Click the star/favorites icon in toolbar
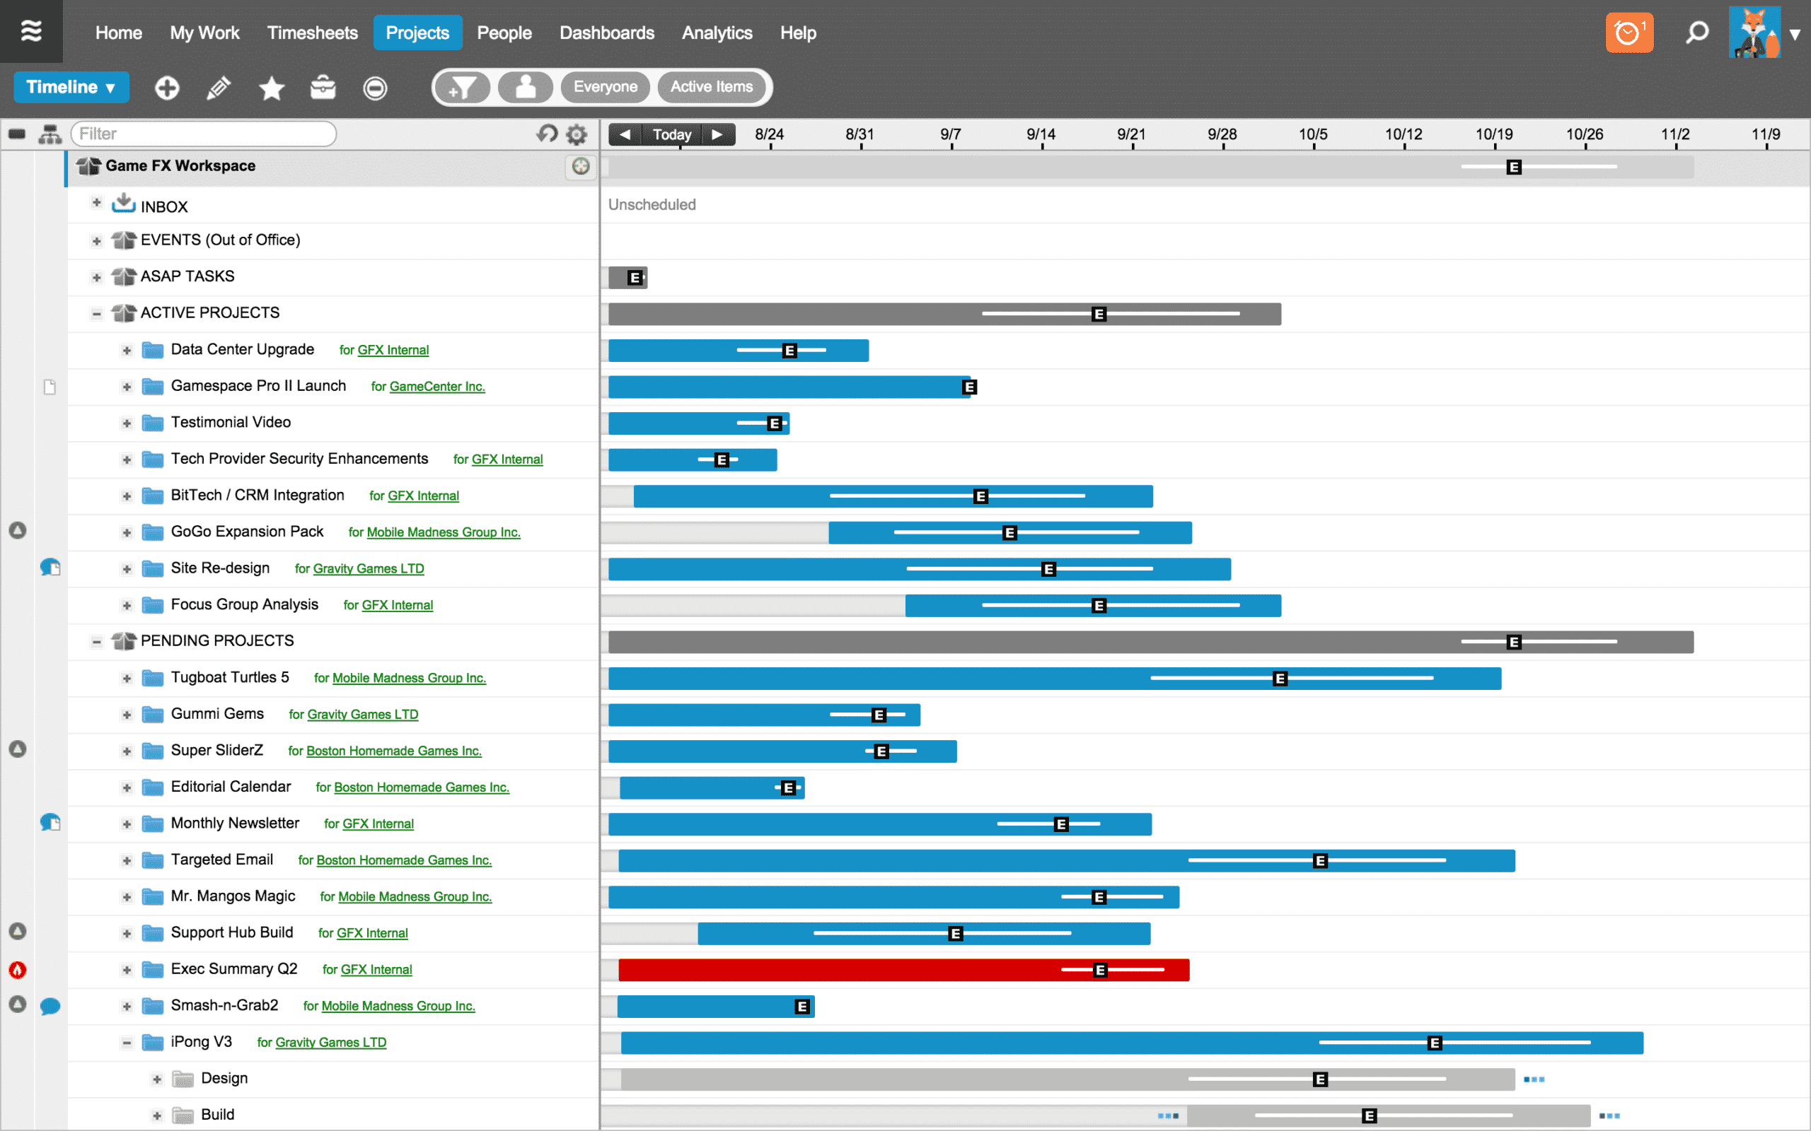The width and height of the screenshot is (1811, 1131). (x=270, y=88)
